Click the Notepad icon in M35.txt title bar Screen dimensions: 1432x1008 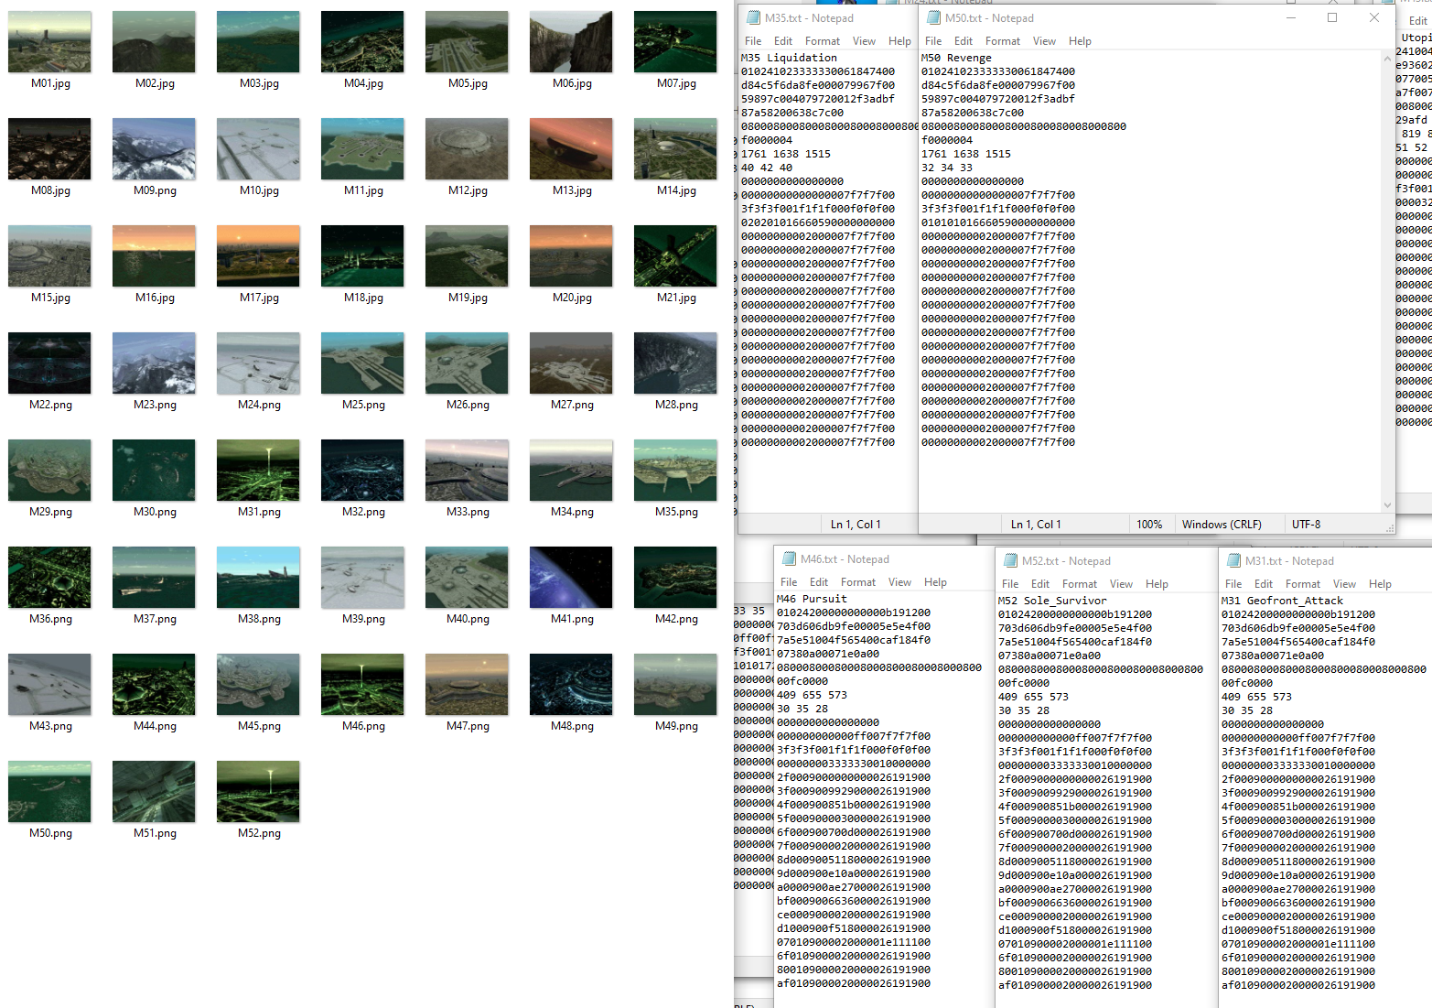[x=753, y=17]
